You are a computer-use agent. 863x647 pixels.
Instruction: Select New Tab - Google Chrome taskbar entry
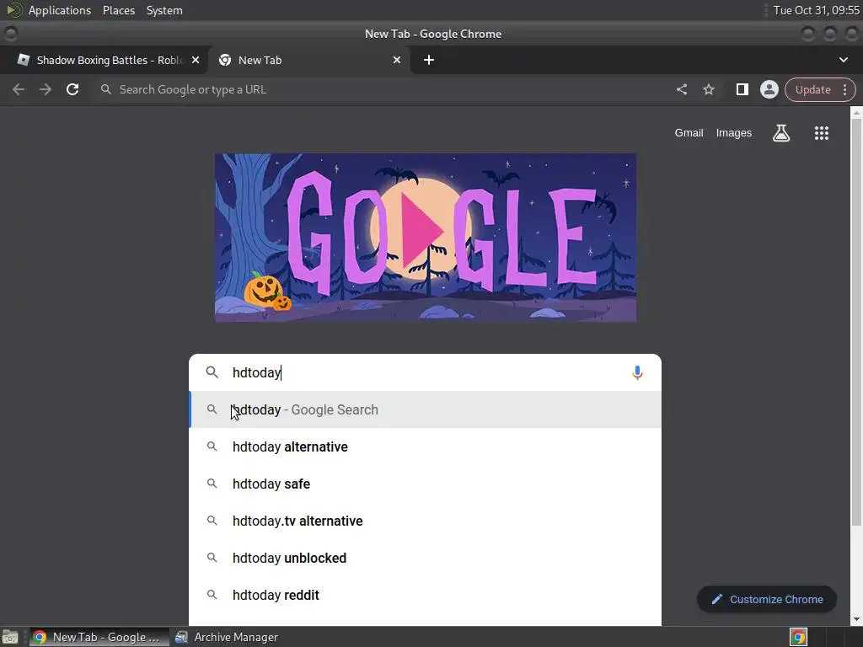[98, 637]
